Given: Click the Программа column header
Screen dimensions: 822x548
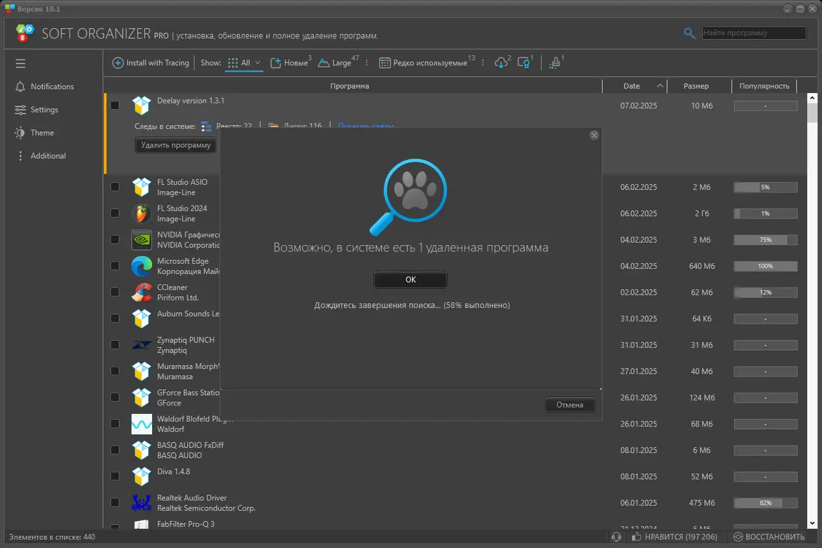Looking at the screenshot, I should 350,86.
